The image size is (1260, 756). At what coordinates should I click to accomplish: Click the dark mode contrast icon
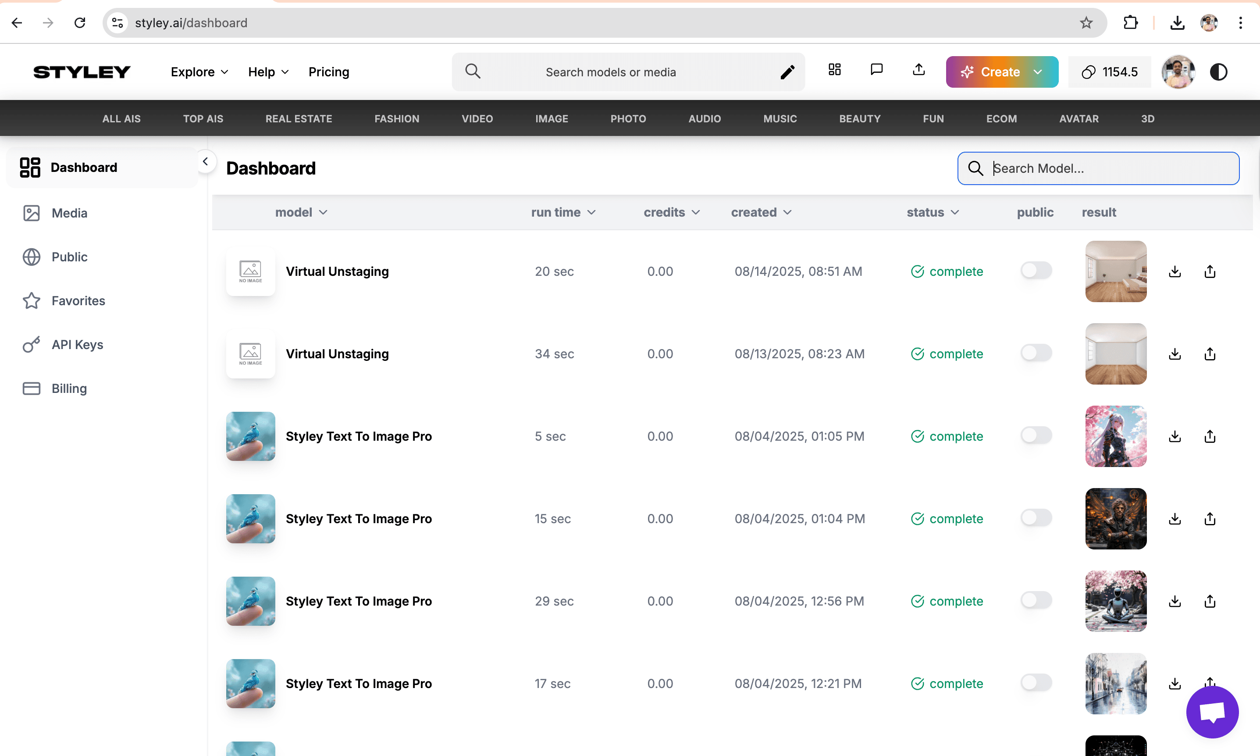click(1218, 72)
